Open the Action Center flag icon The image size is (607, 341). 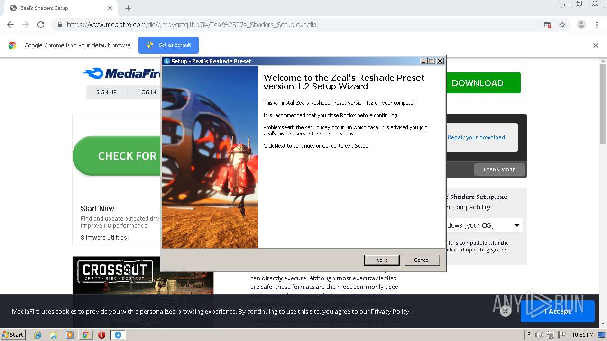(x=561, y=335)
